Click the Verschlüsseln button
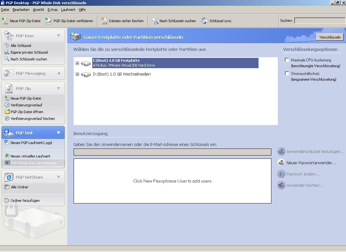Screen dimensions: 346x252 point(330,37)
